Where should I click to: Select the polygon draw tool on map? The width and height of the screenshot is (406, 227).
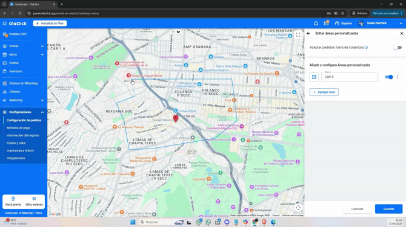pos(178,32)
